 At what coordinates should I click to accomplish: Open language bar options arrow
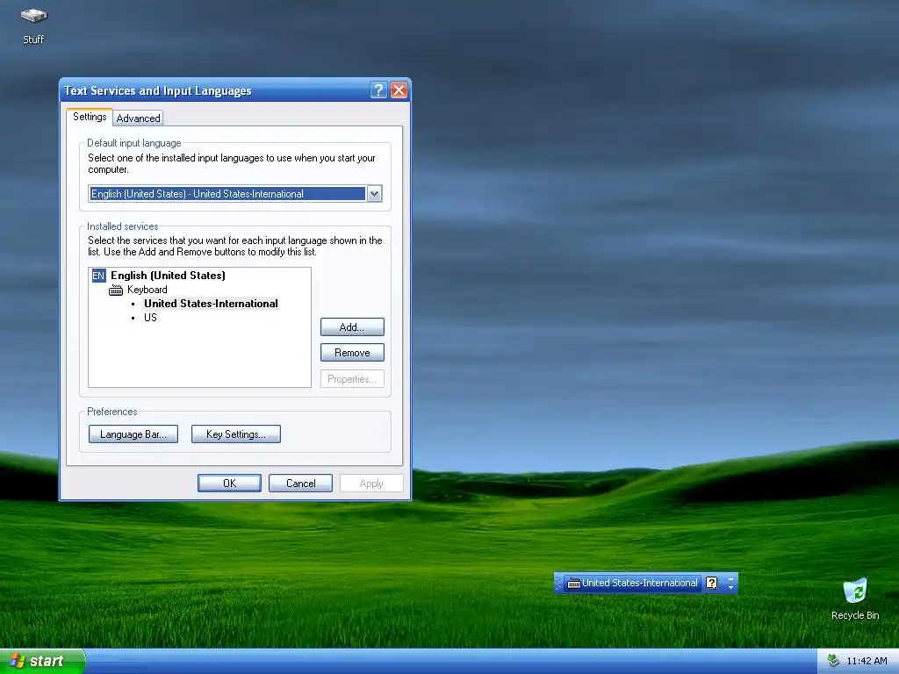(730, 587)
